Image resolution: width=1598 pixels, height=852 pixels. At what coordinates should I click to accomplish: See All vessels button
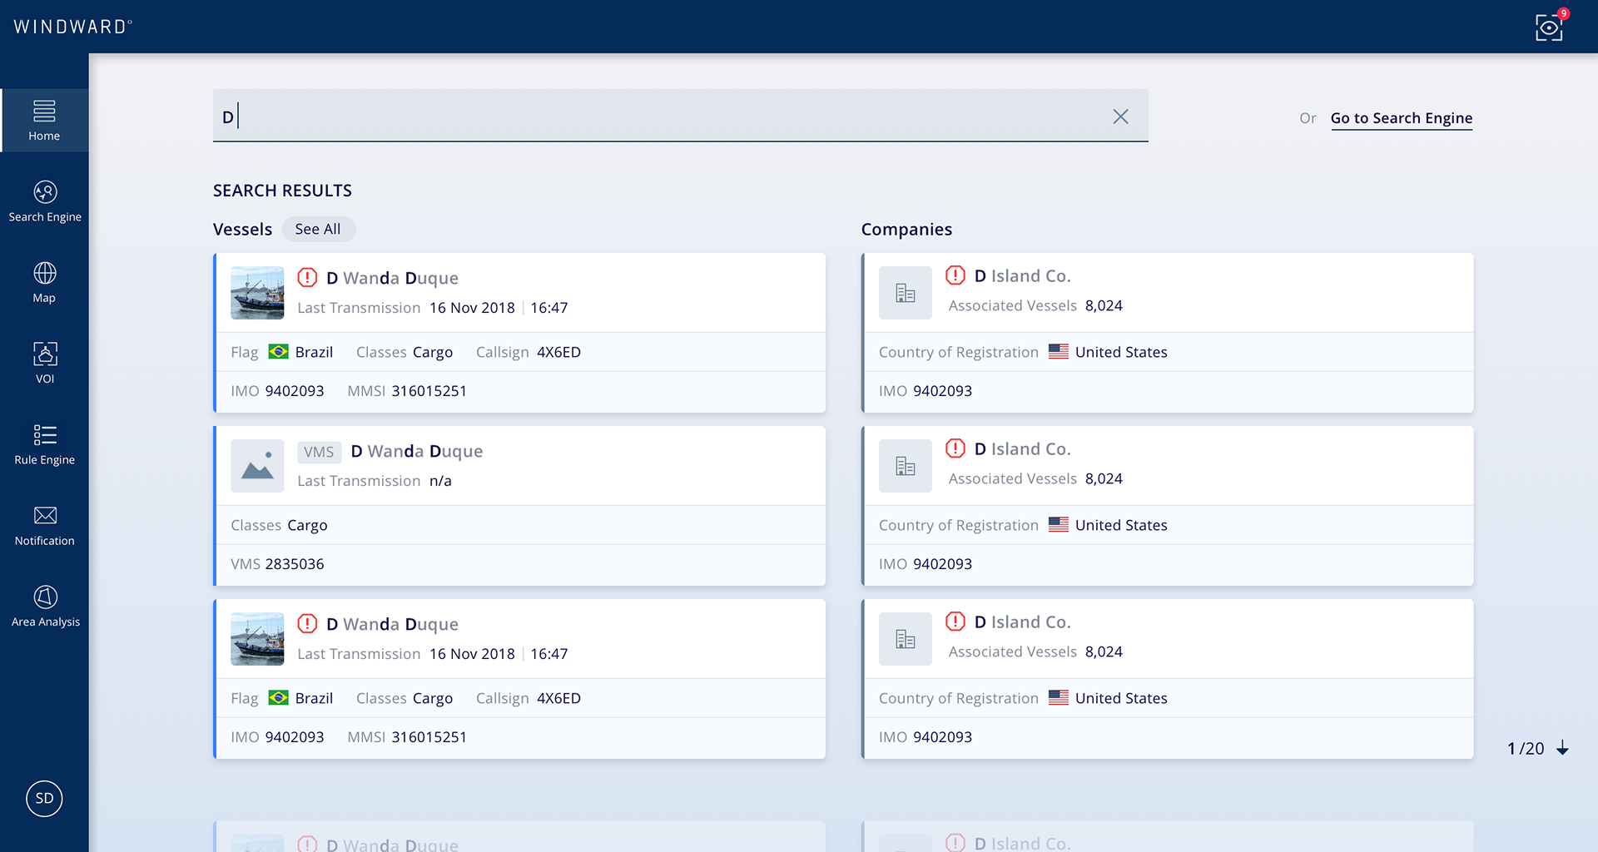(x=318, y=229)
